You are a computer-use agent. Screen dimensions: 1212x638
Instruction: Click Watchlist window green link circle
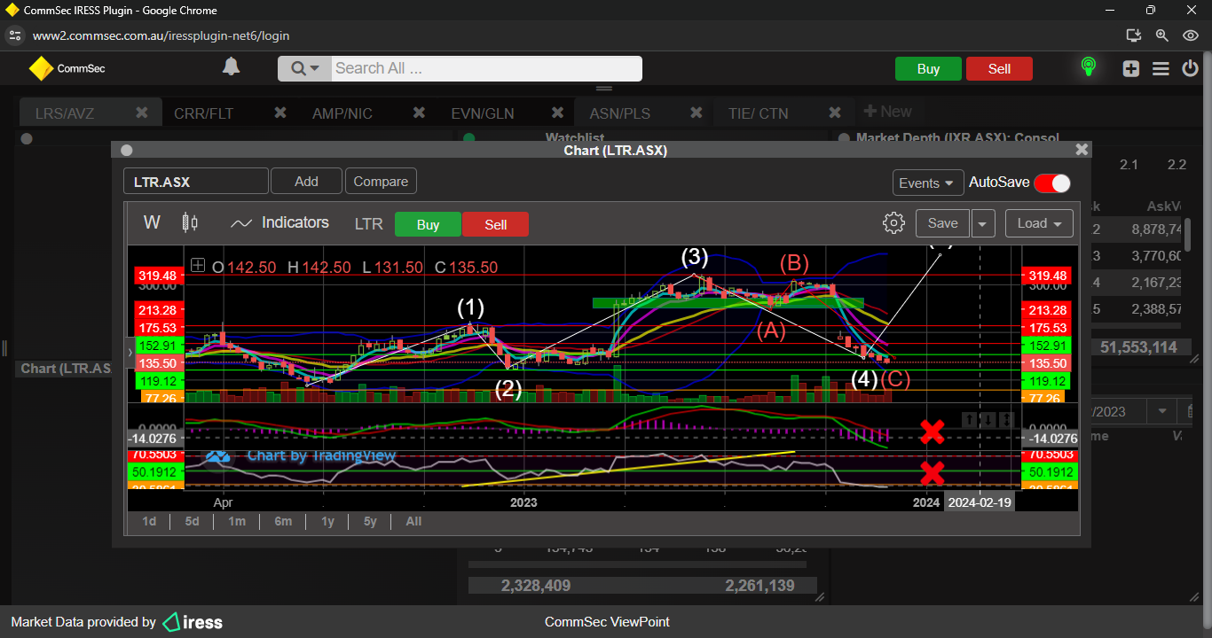469,138
